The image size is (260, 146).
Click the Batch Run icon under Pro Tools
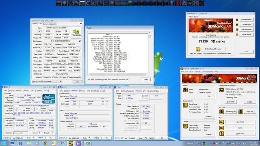[240, 112]
